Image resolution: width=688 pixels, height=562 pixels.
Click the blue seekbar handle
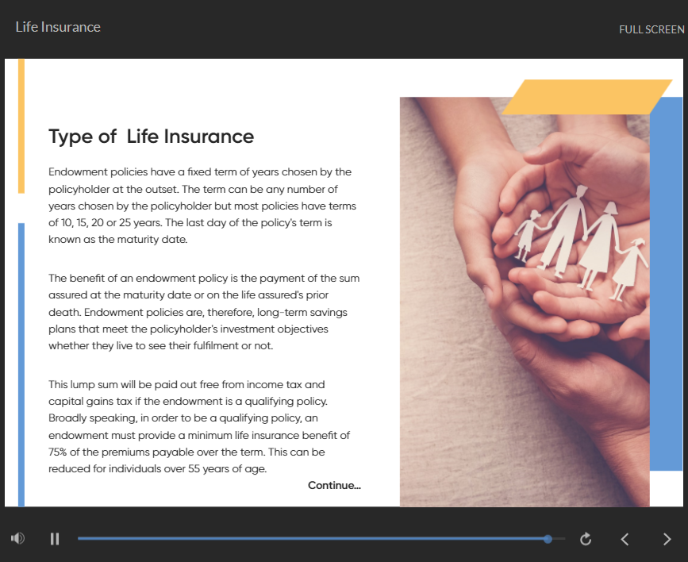point(548,539)
